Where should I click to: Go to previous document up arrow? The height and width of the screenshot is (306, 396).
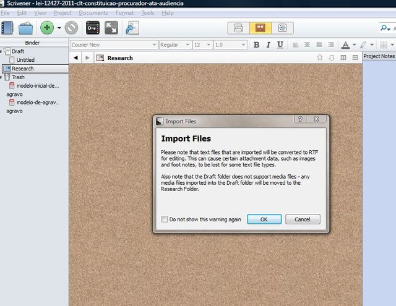320,57
